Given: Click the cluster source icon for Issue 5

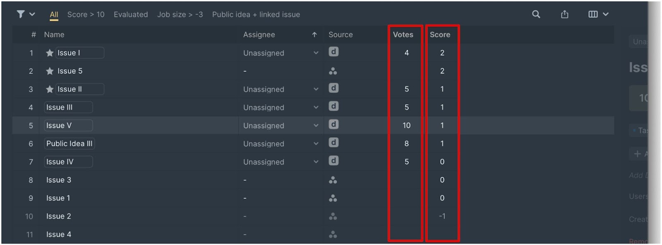Looking at the screenshot, I should coord(333,71).
